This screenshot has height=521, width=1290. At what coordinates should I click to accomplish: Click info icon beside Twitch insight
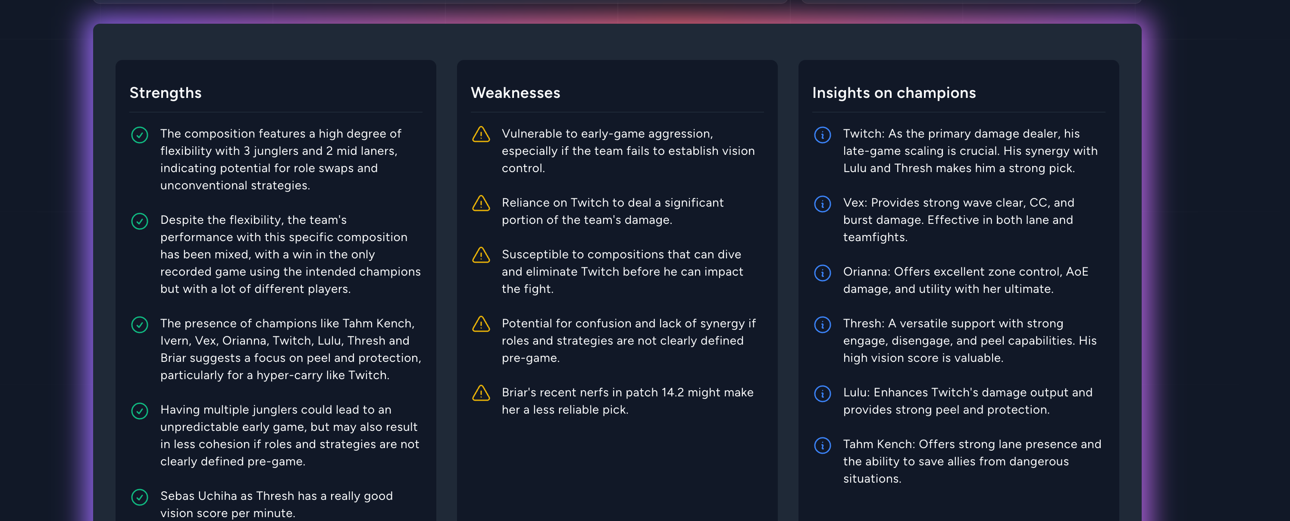point(822,135)
